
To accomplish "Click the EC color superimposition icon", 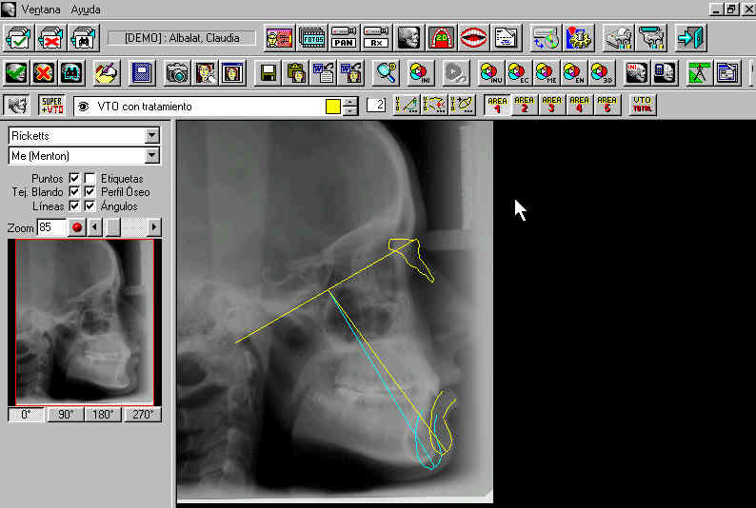I will point(518,72).
